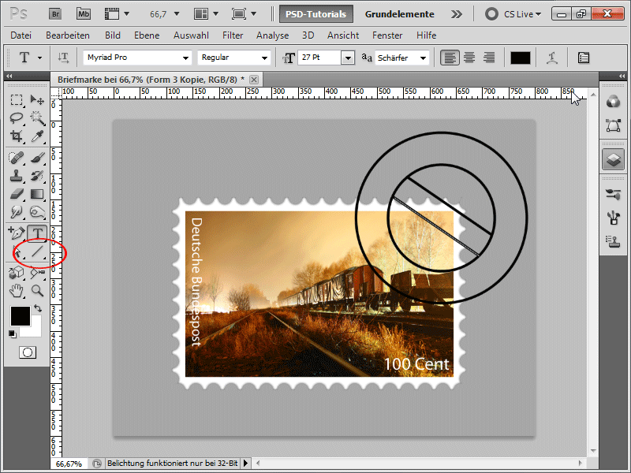
Task: Select the Crop tool
Action: (x=17, y=136)
